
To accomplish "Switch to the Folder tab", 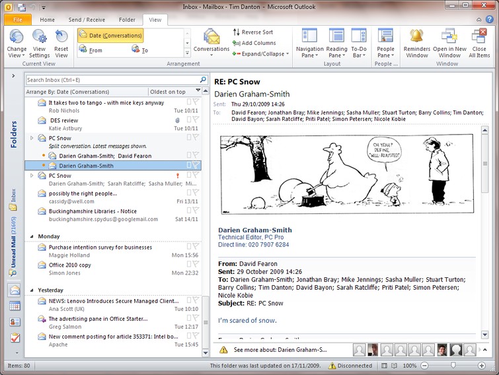I will point(127,20).
